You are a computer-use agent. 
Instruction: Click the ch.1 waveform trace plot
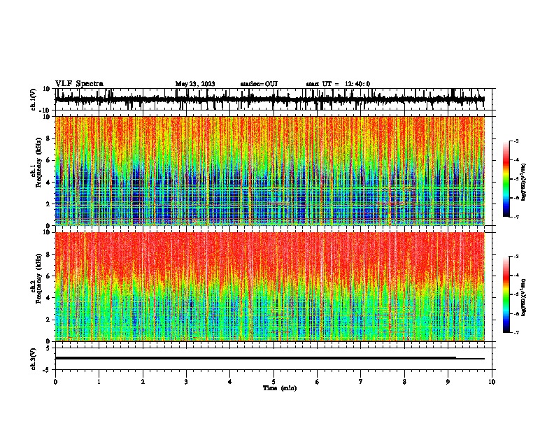[269, 99]
